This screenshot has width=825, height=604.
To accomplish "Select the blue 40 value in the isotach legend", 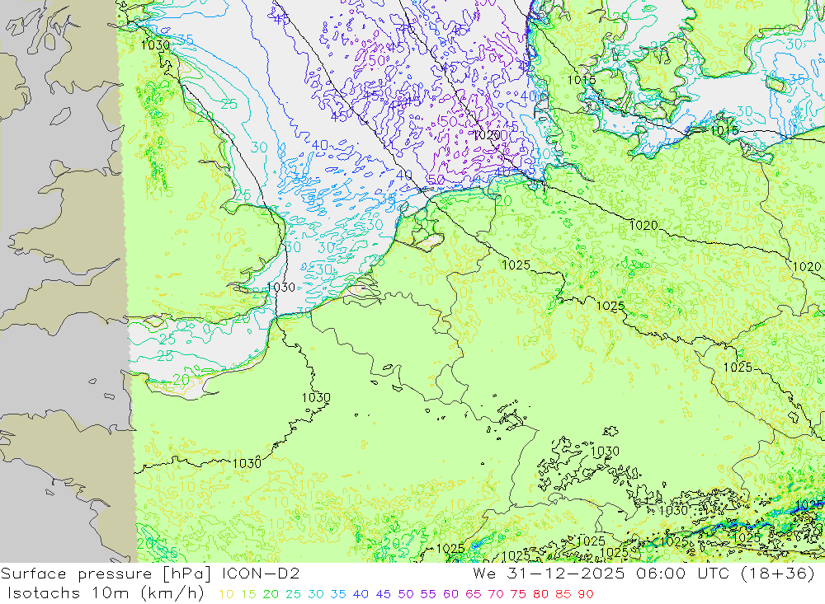I will tap(361, 594).
